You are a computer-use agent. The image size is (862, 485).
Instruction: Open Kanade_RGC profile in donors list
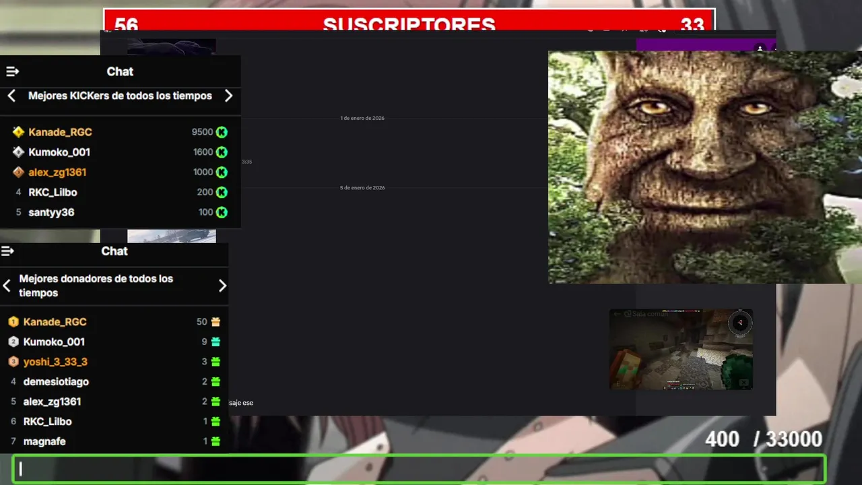55,322
